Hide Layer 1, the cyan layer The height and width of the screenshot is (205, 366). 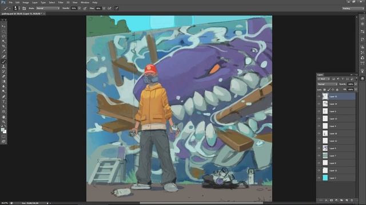click(x=319, y=178)
